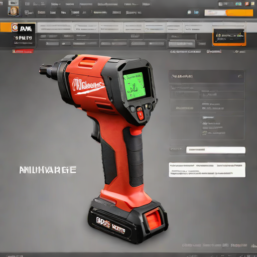Click the round gray icon left of the blue icon

point(189,12)
